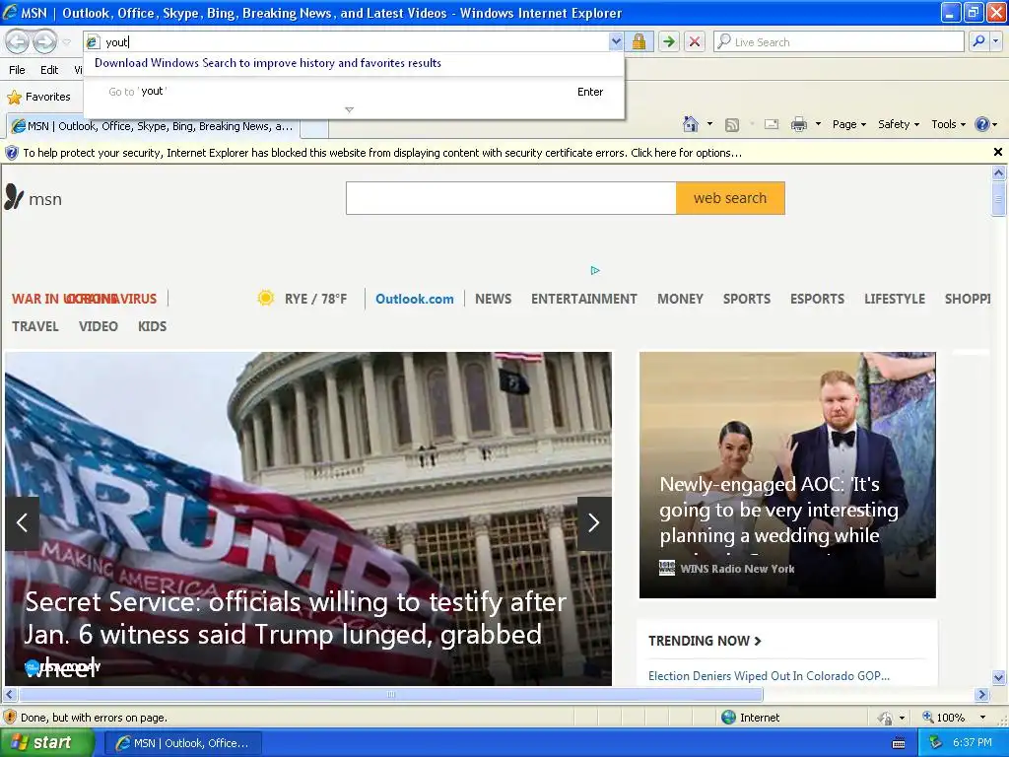Click the RSS Feeds icon
Image resolution: width=1009 pixels, height=757 pixels.
(x=732, y=125)
